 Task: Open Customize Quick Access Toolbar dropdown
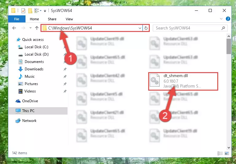tap(45, 11)
